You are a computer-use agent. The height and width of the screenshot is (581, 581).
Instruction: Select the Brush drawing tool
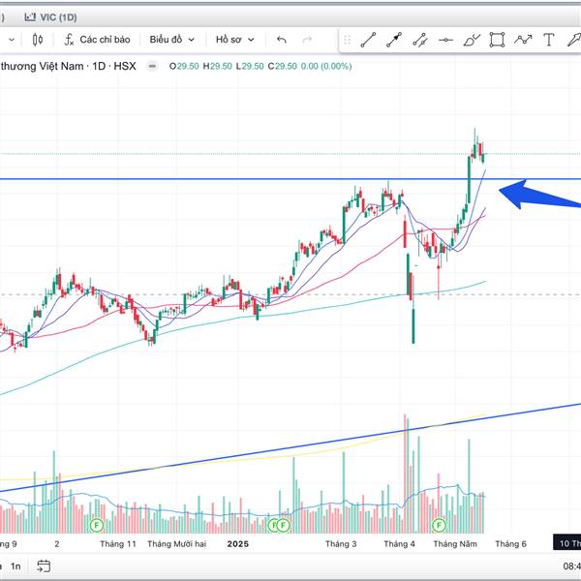pyautogui.click(x=472, y=40)
